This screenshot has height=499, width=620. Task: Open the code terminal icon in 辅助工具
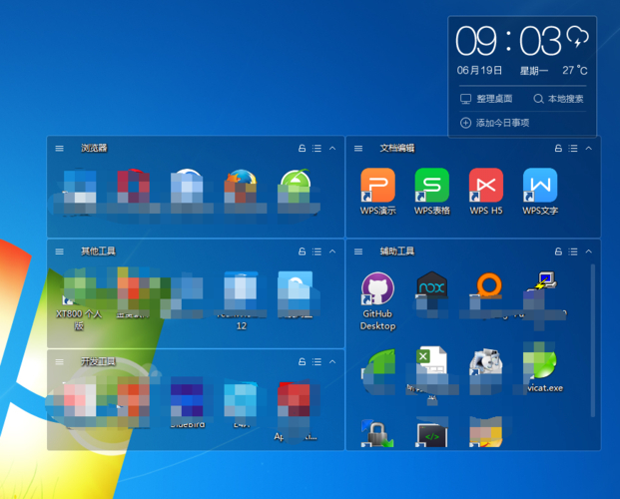(431, 434)
